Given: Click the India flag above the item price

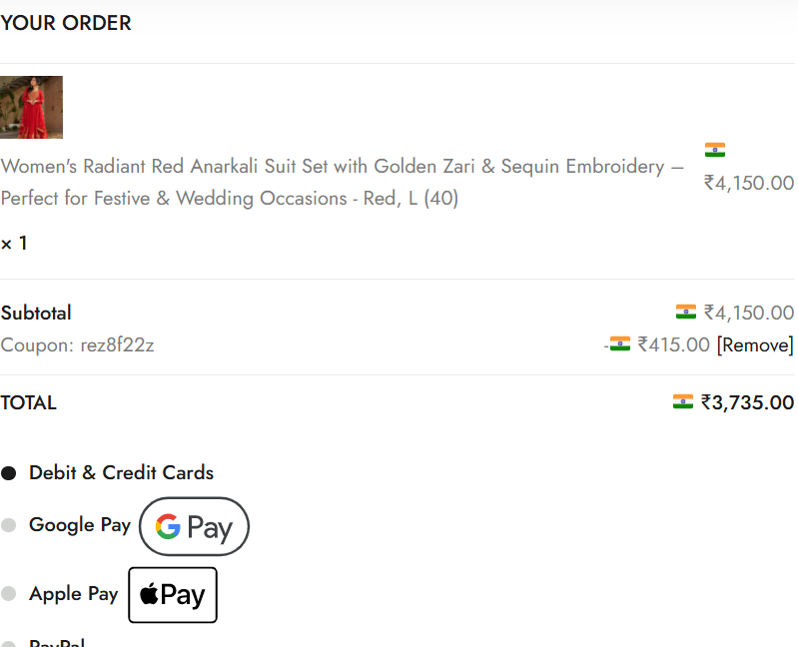Looking at the screenshot, I should click(714, 150).
